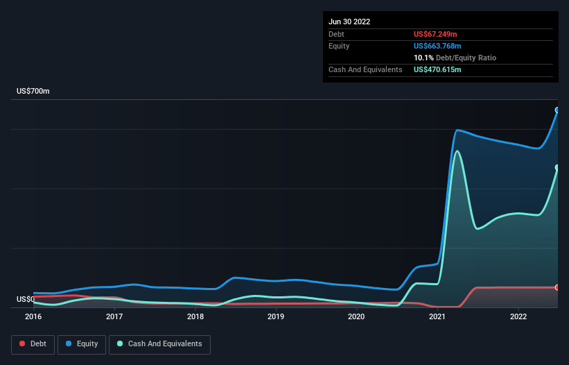Click the 2021 x-axis label

[x=437, y=316]
